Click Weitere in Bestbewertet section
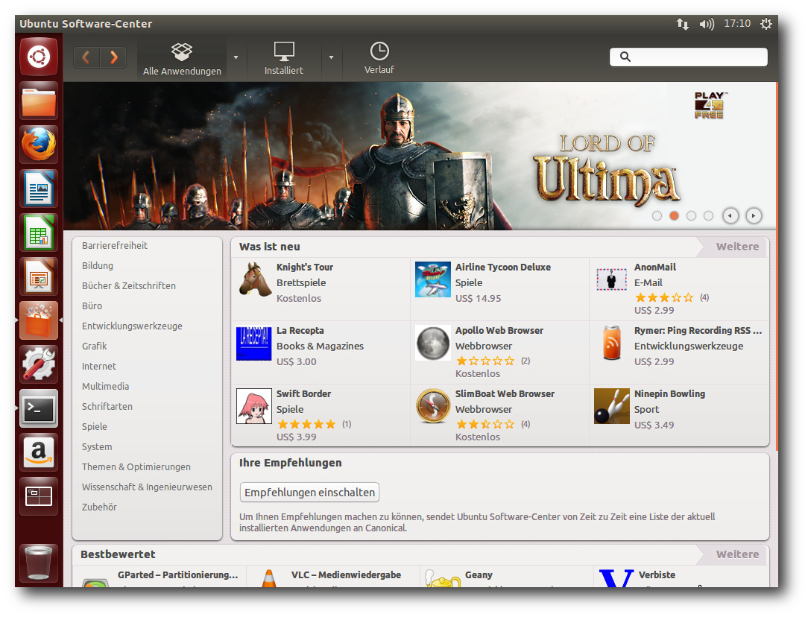Image resolution: width=808 pixels, height=617 pixels. point(737,554)
